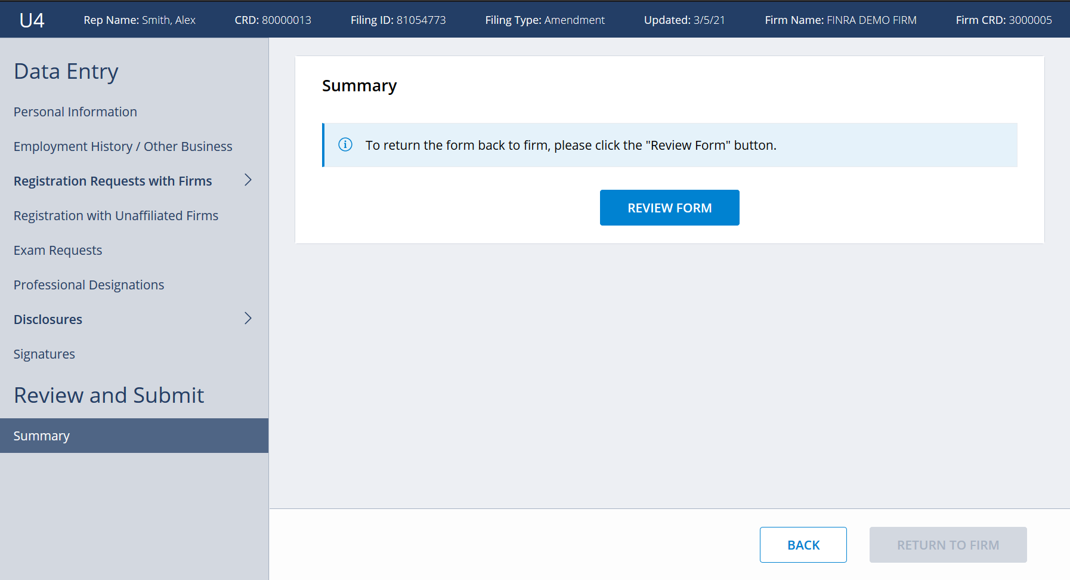Open Registration Requests with Firms
This screenshot has height=580, width=1070.
(x=113, y=181)
